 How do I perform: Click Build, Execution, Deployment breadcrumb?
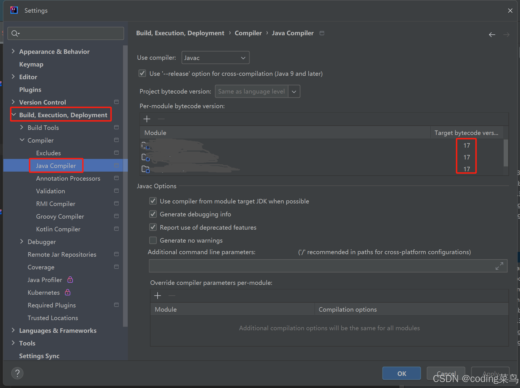pos(180,33)
